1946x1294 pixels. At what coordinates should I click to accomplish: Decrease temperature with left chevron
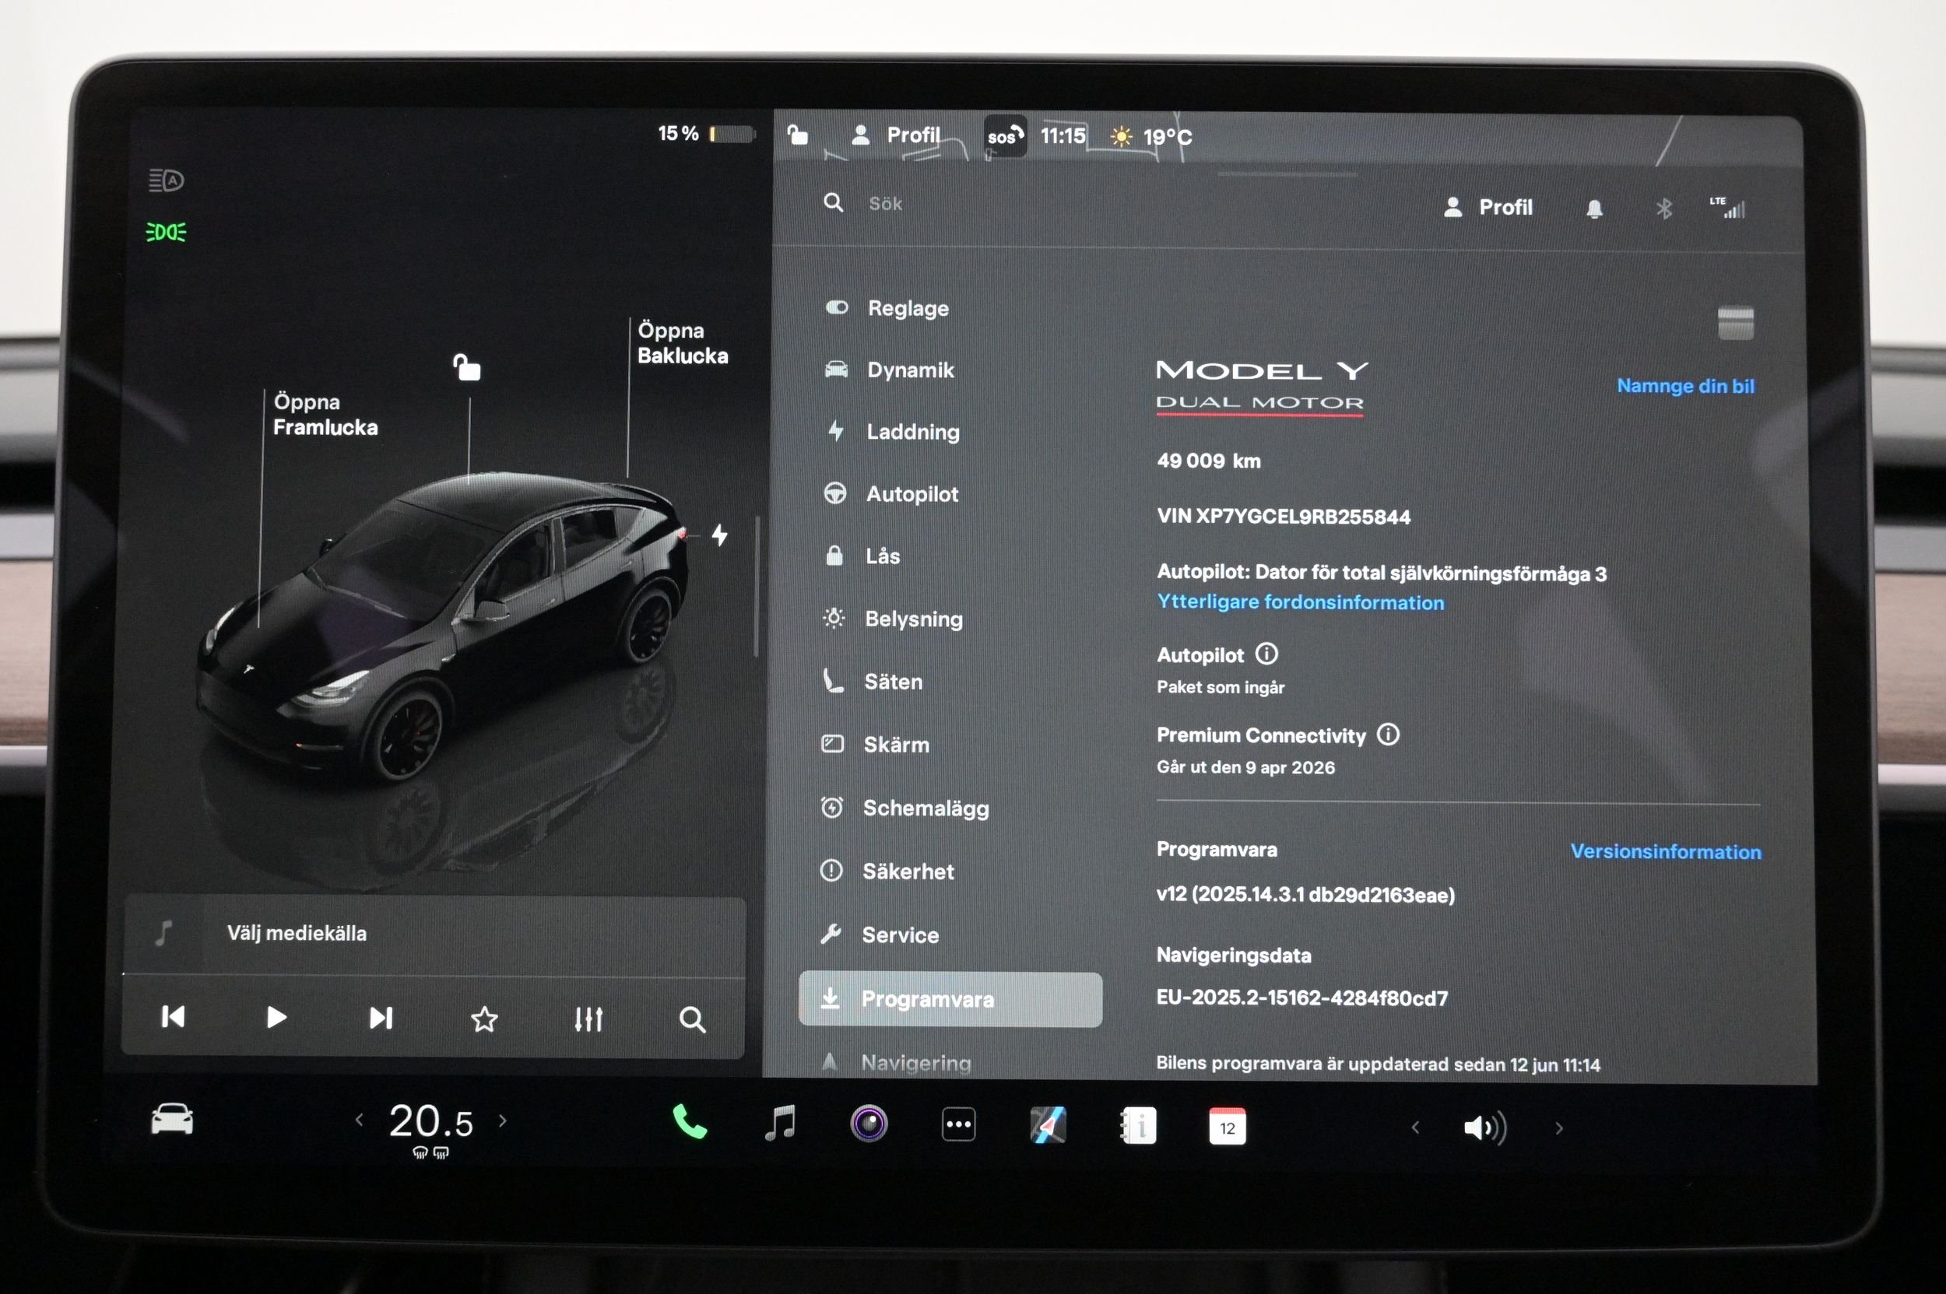(359, 1120)
